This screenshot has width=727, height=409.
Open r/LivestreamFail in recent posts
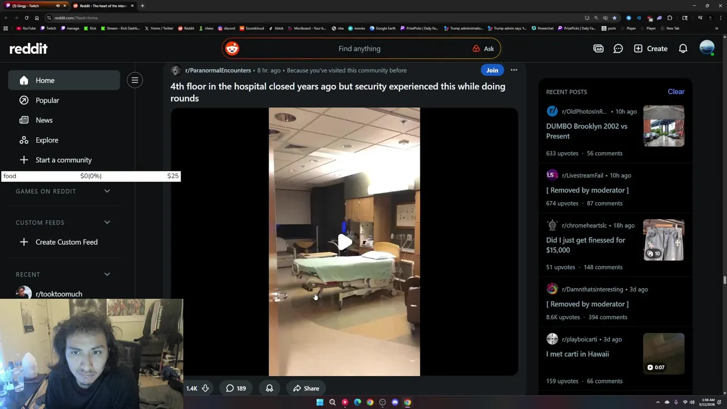[x=582, y=176]
